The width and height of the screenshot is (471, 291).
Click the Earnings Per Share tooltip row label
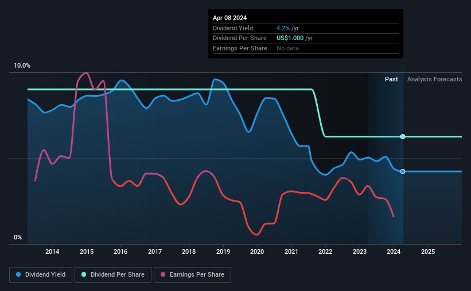tap(240, 48)
